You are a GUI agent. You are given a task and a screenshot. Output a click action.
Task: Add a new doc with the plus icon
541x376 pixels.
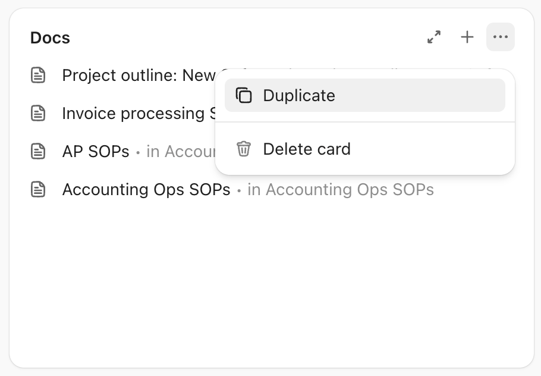coord(467,37)
